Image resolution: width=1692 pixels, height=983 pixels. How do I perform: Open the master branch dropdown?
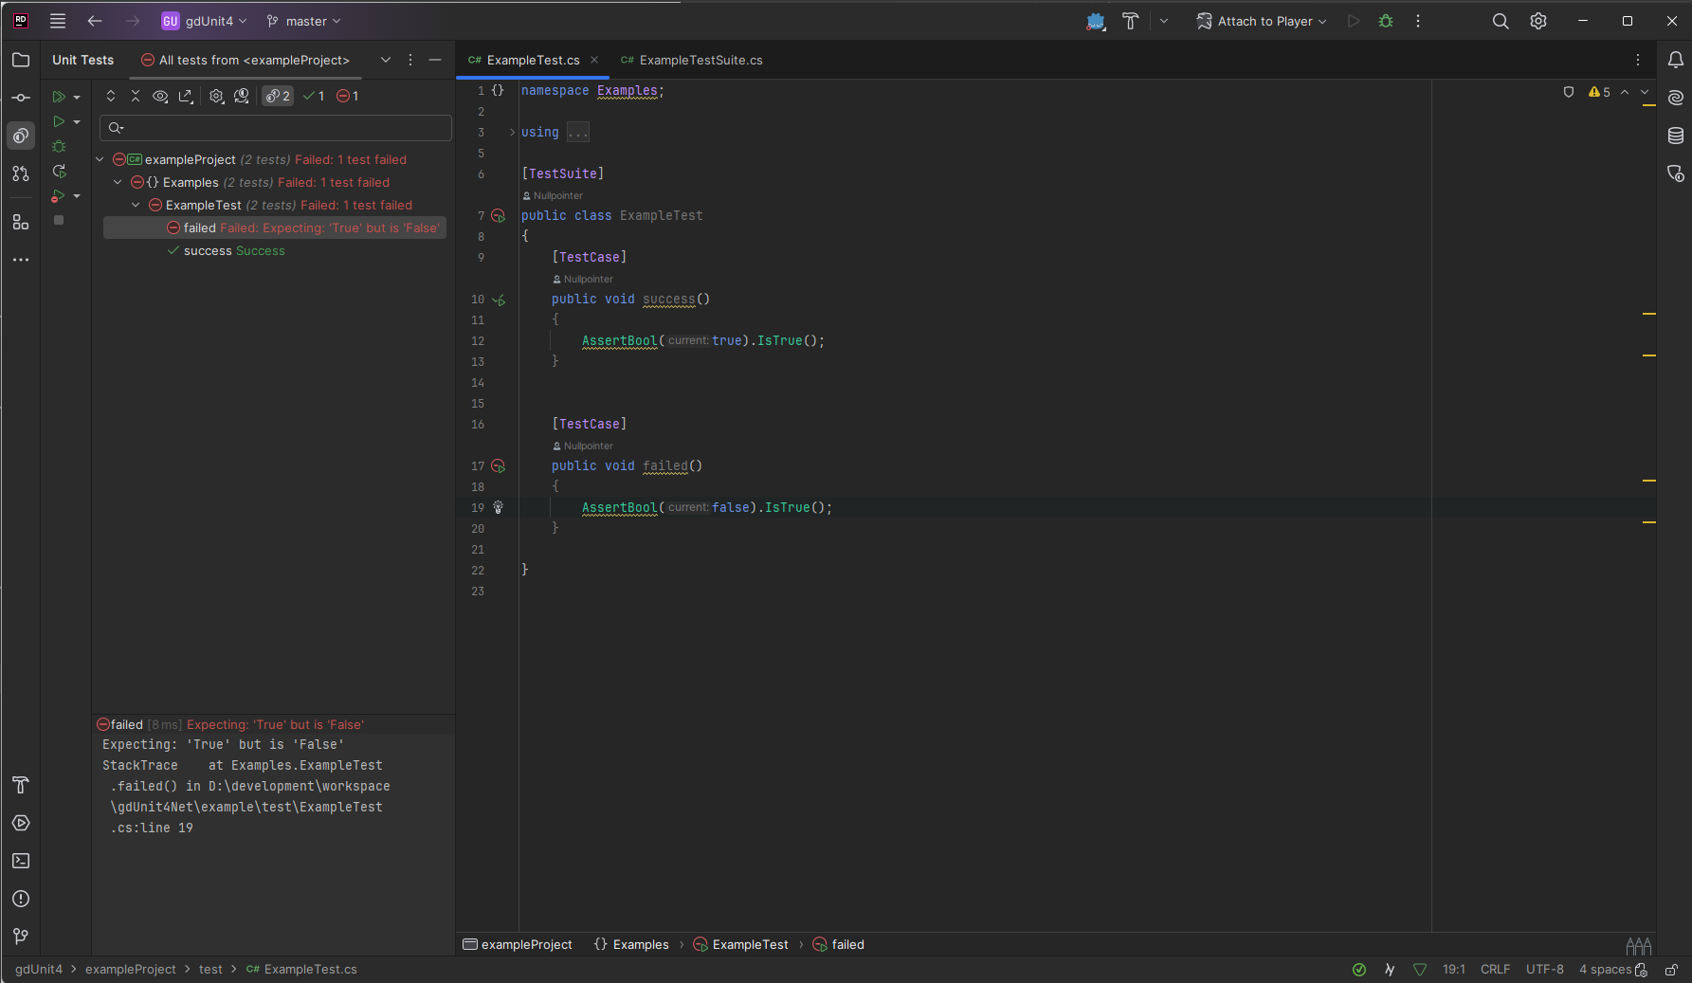point(303,21)
